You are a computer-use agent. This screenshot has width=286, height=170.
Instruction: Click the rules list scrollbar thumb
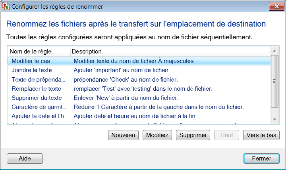tap(274, 81)
